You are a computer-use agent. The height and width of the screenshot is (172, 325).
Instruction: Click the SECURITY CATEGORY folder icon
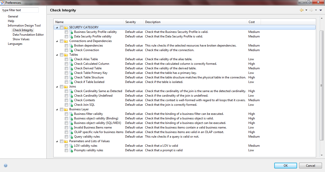coord(66,27)
